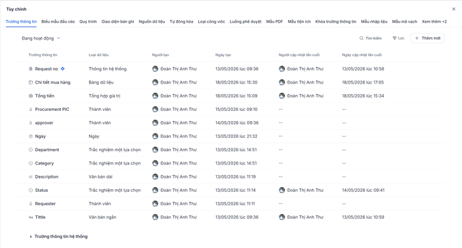Viewport: 462px width, 248px height.
Task: Open the Đang hoạt động status dropdown
Action: click(41, 38)
